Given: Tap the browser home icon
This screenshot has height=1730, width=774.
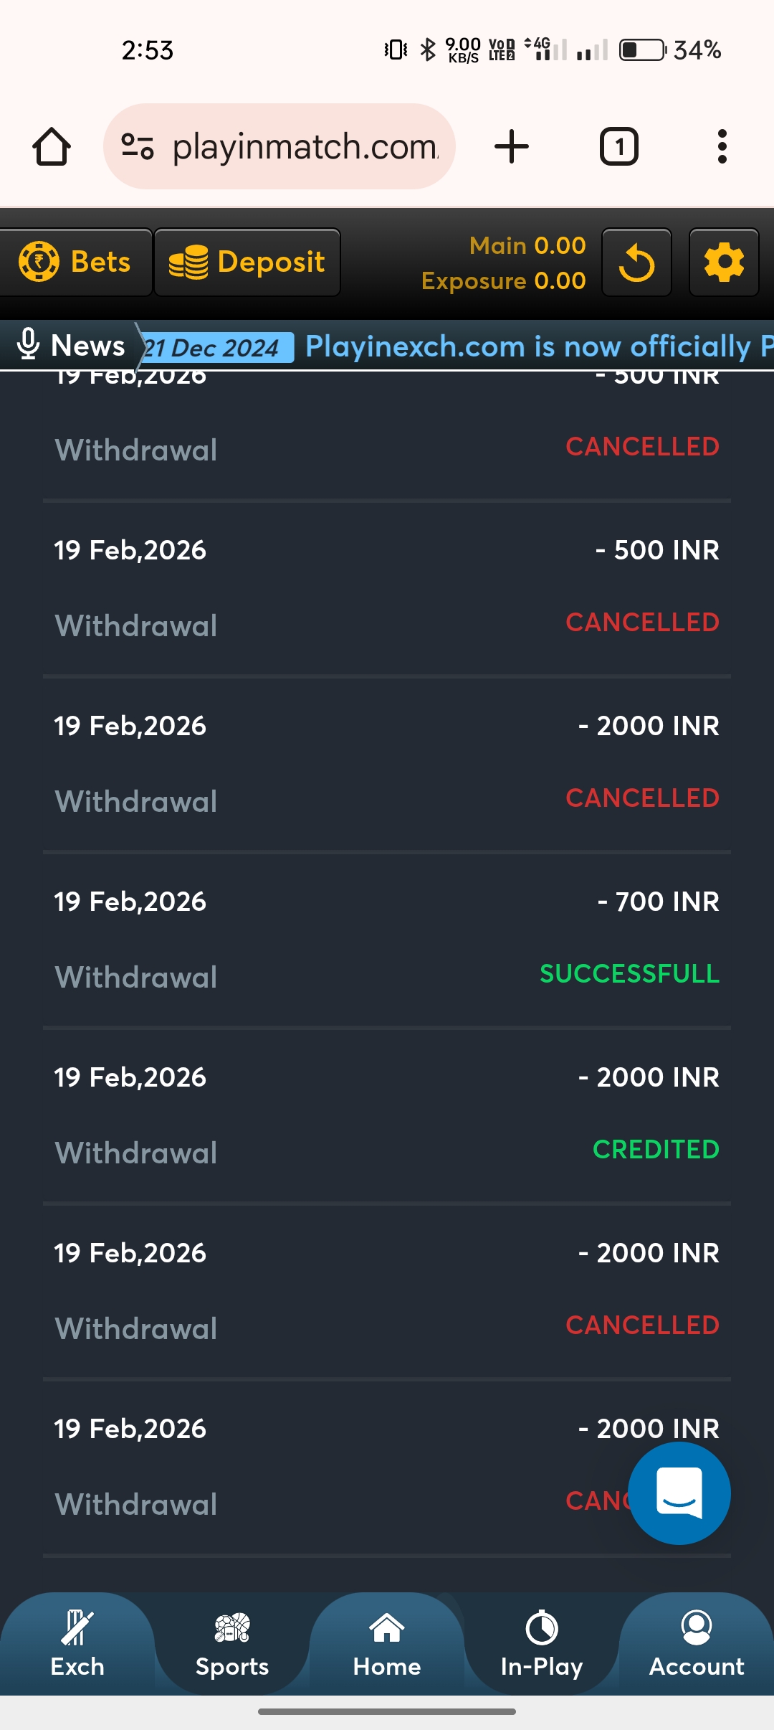Looking at the screenshot, I should click(x=52, y=147).
